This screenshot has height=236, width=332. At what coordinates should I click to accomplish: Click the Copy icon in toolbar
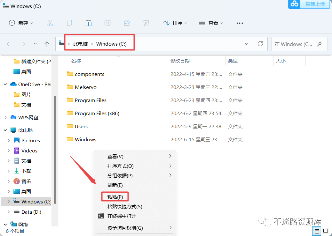click(69, 23)
